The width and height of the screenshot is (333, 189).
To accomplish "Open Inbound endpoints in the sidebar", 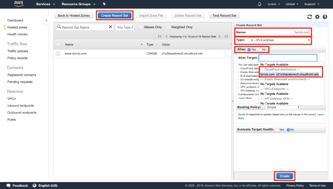I will click(x=21, y=106).
